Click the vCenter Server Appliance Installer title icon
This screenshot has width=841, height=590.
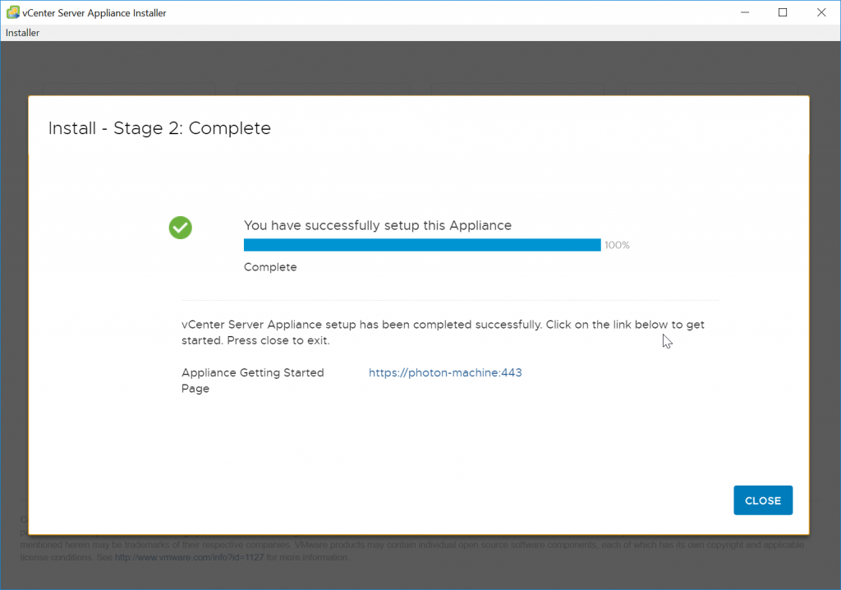(13, 12)
